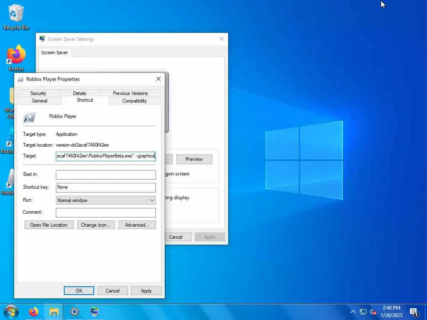Click into the Target input field
This screenshot has height=320, width=427.
tap(105, 156)
